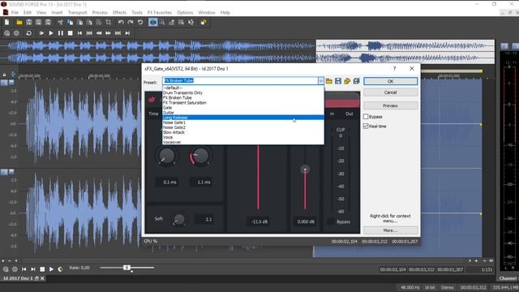Toggle the Real-time checkbox

point(366,127)
